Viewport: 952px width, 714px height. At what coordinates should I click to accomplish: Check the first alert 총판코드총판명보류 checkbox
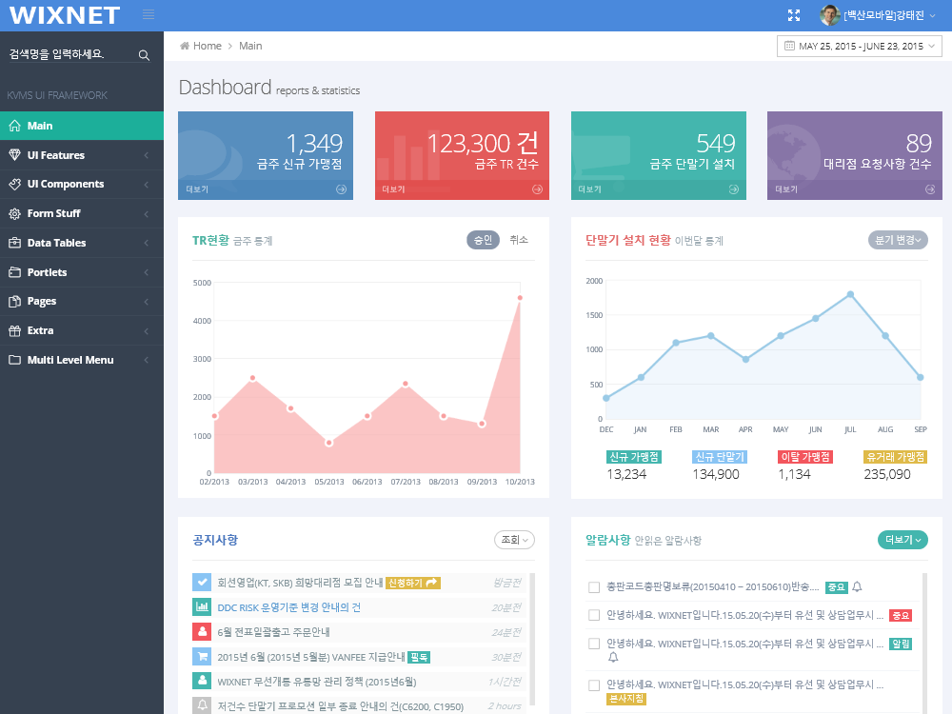[x=594, y=587]
